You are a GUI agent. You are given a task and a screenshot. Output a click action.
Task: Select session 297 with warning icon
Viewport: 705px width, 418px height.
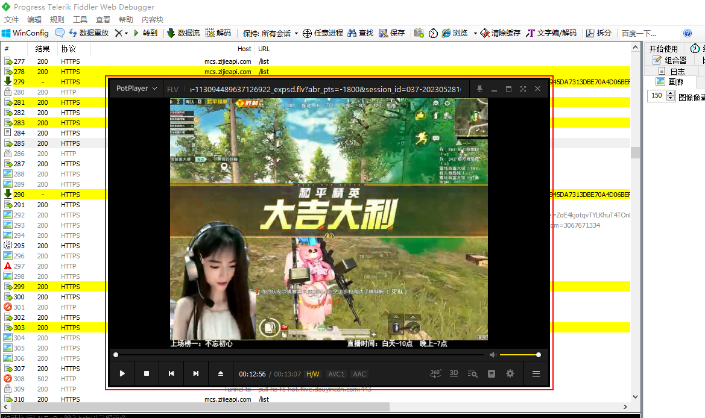click(x=54, y=266)
